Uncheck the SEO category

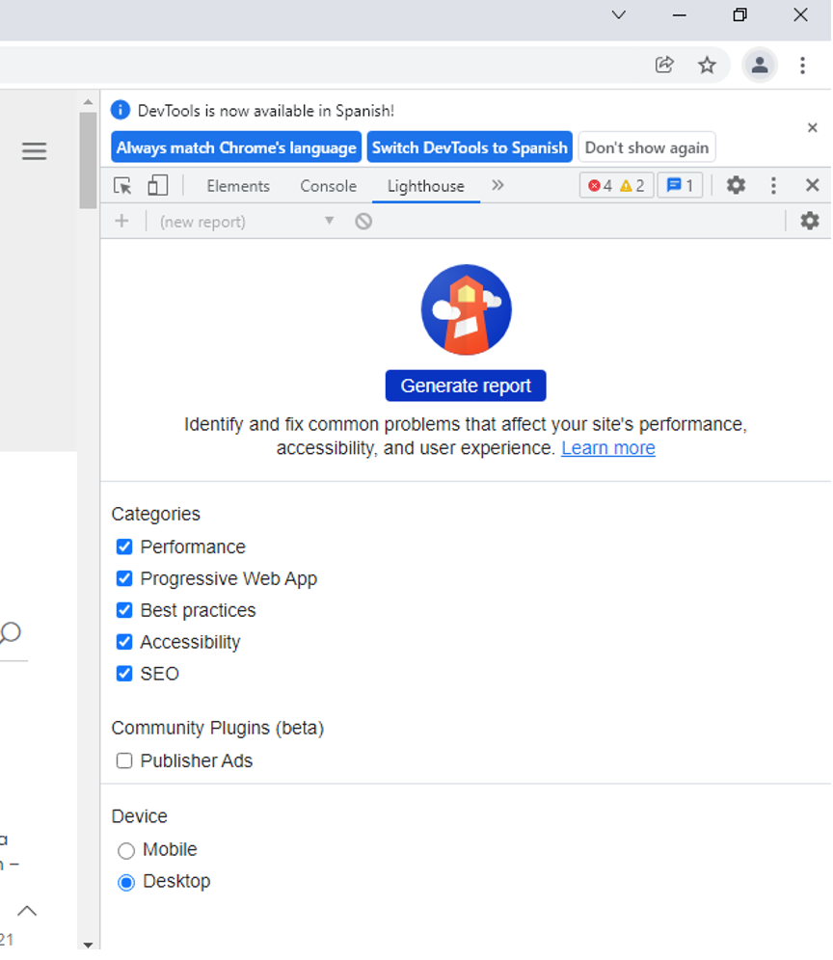[x=124, y=674]
